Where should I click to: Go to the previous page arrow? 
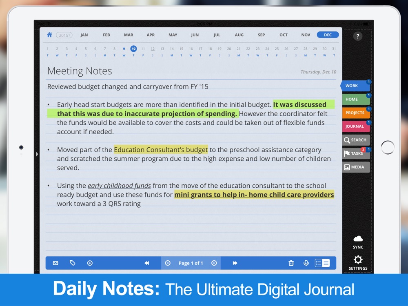168,263
